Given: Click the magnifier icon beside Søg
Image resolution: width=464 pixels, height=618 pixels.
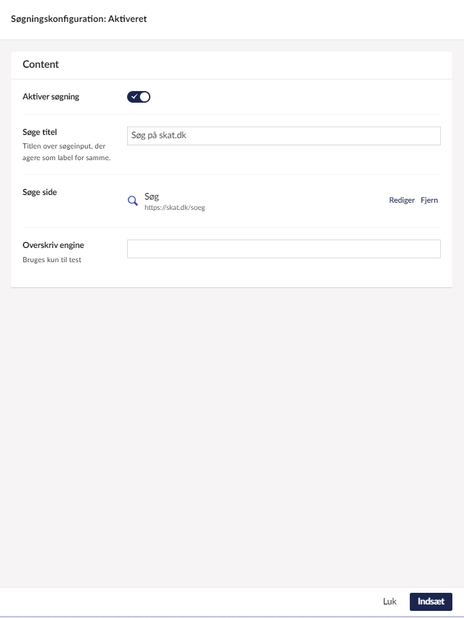Looking at the screenshot, I should (133, 200).
